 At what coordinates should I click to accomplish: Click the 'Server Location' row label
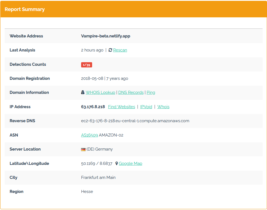pyautogui.click(x=25, y=149)
